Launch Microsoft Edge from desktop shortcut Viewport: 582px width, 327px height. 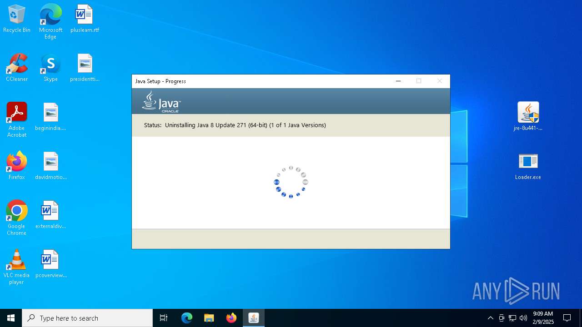pyautogui.click(x=50, y=21)
